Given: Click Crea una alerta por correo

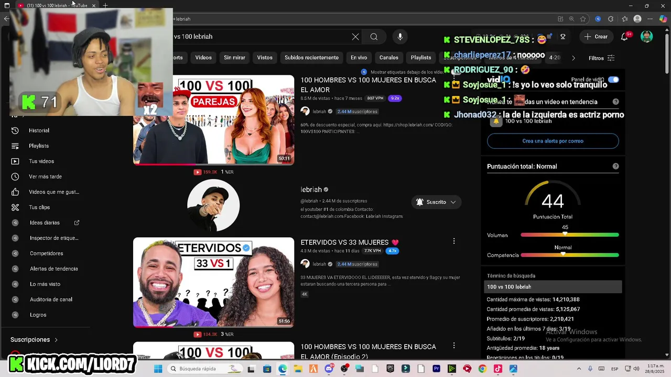Looking at the screenshot, I should click(553, 141).
